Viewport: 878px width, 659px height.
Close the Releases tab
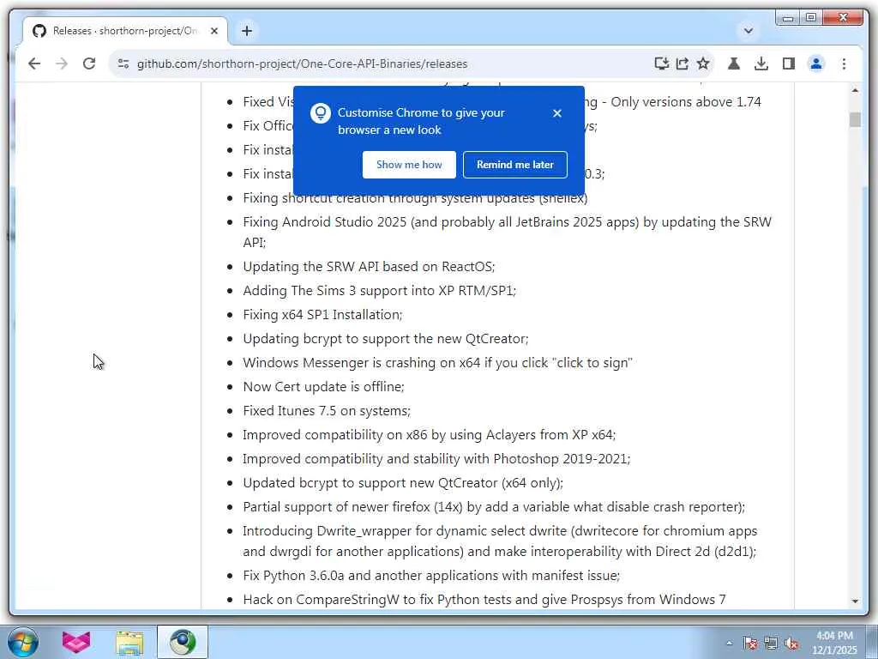tap(213, 31)
